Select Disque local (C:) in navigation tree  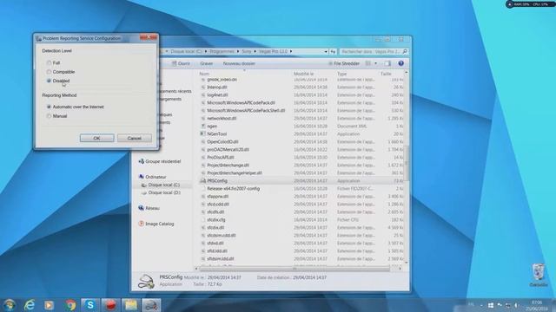coord(164,185)
